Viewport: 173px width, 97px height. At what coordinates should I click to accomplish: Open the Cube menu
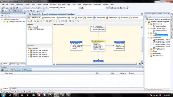point(74,4)
